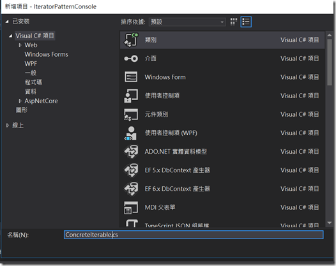Click the 使用者控制項 template icon
336x266 pixels.
[x=131, y=96]
